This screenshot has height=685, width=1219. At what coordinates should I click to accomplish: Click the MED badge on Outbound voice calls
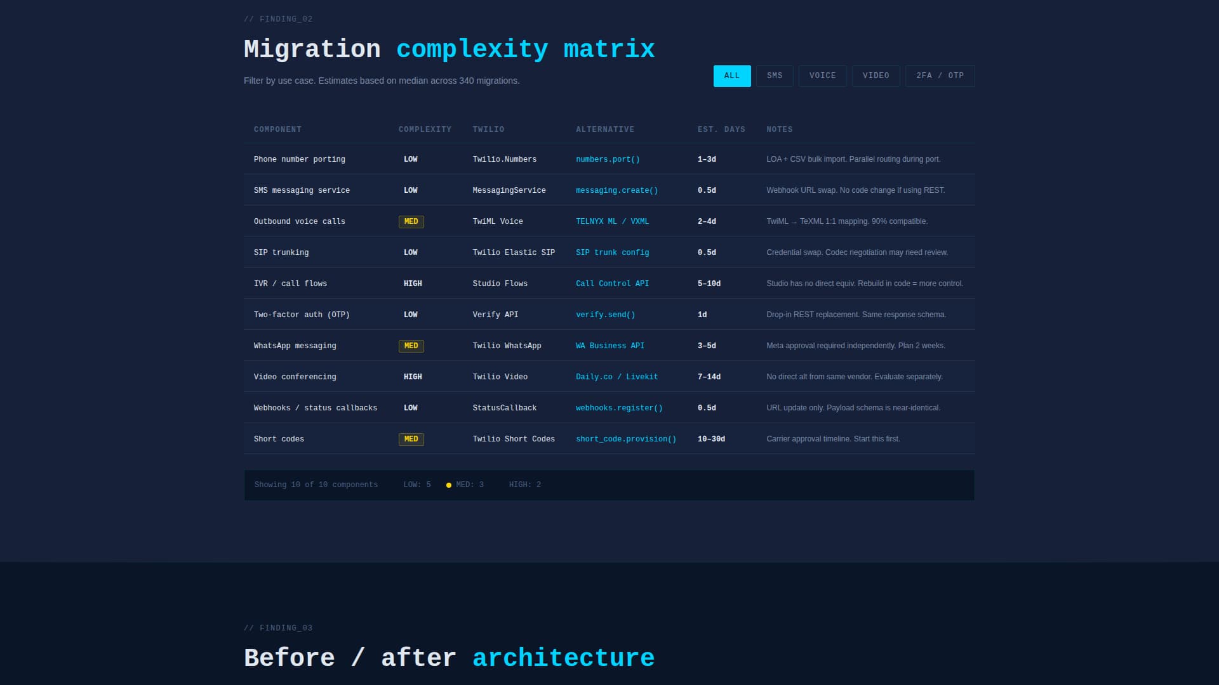[411, 221]
